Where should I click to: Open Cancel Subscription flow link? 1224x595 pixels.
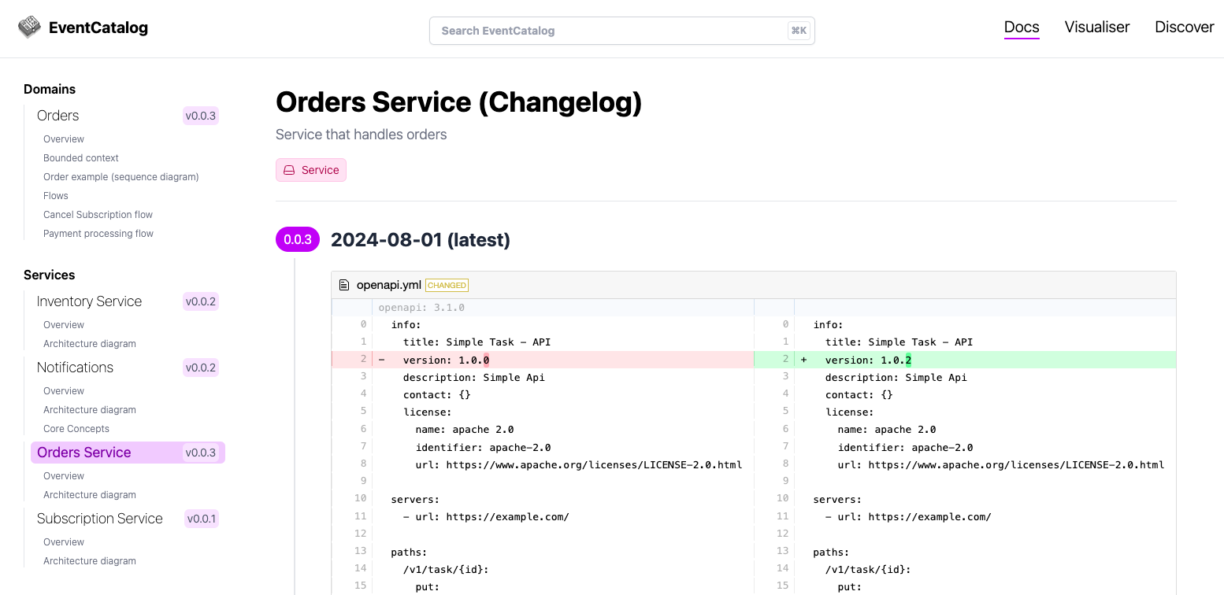pos(98,215)
